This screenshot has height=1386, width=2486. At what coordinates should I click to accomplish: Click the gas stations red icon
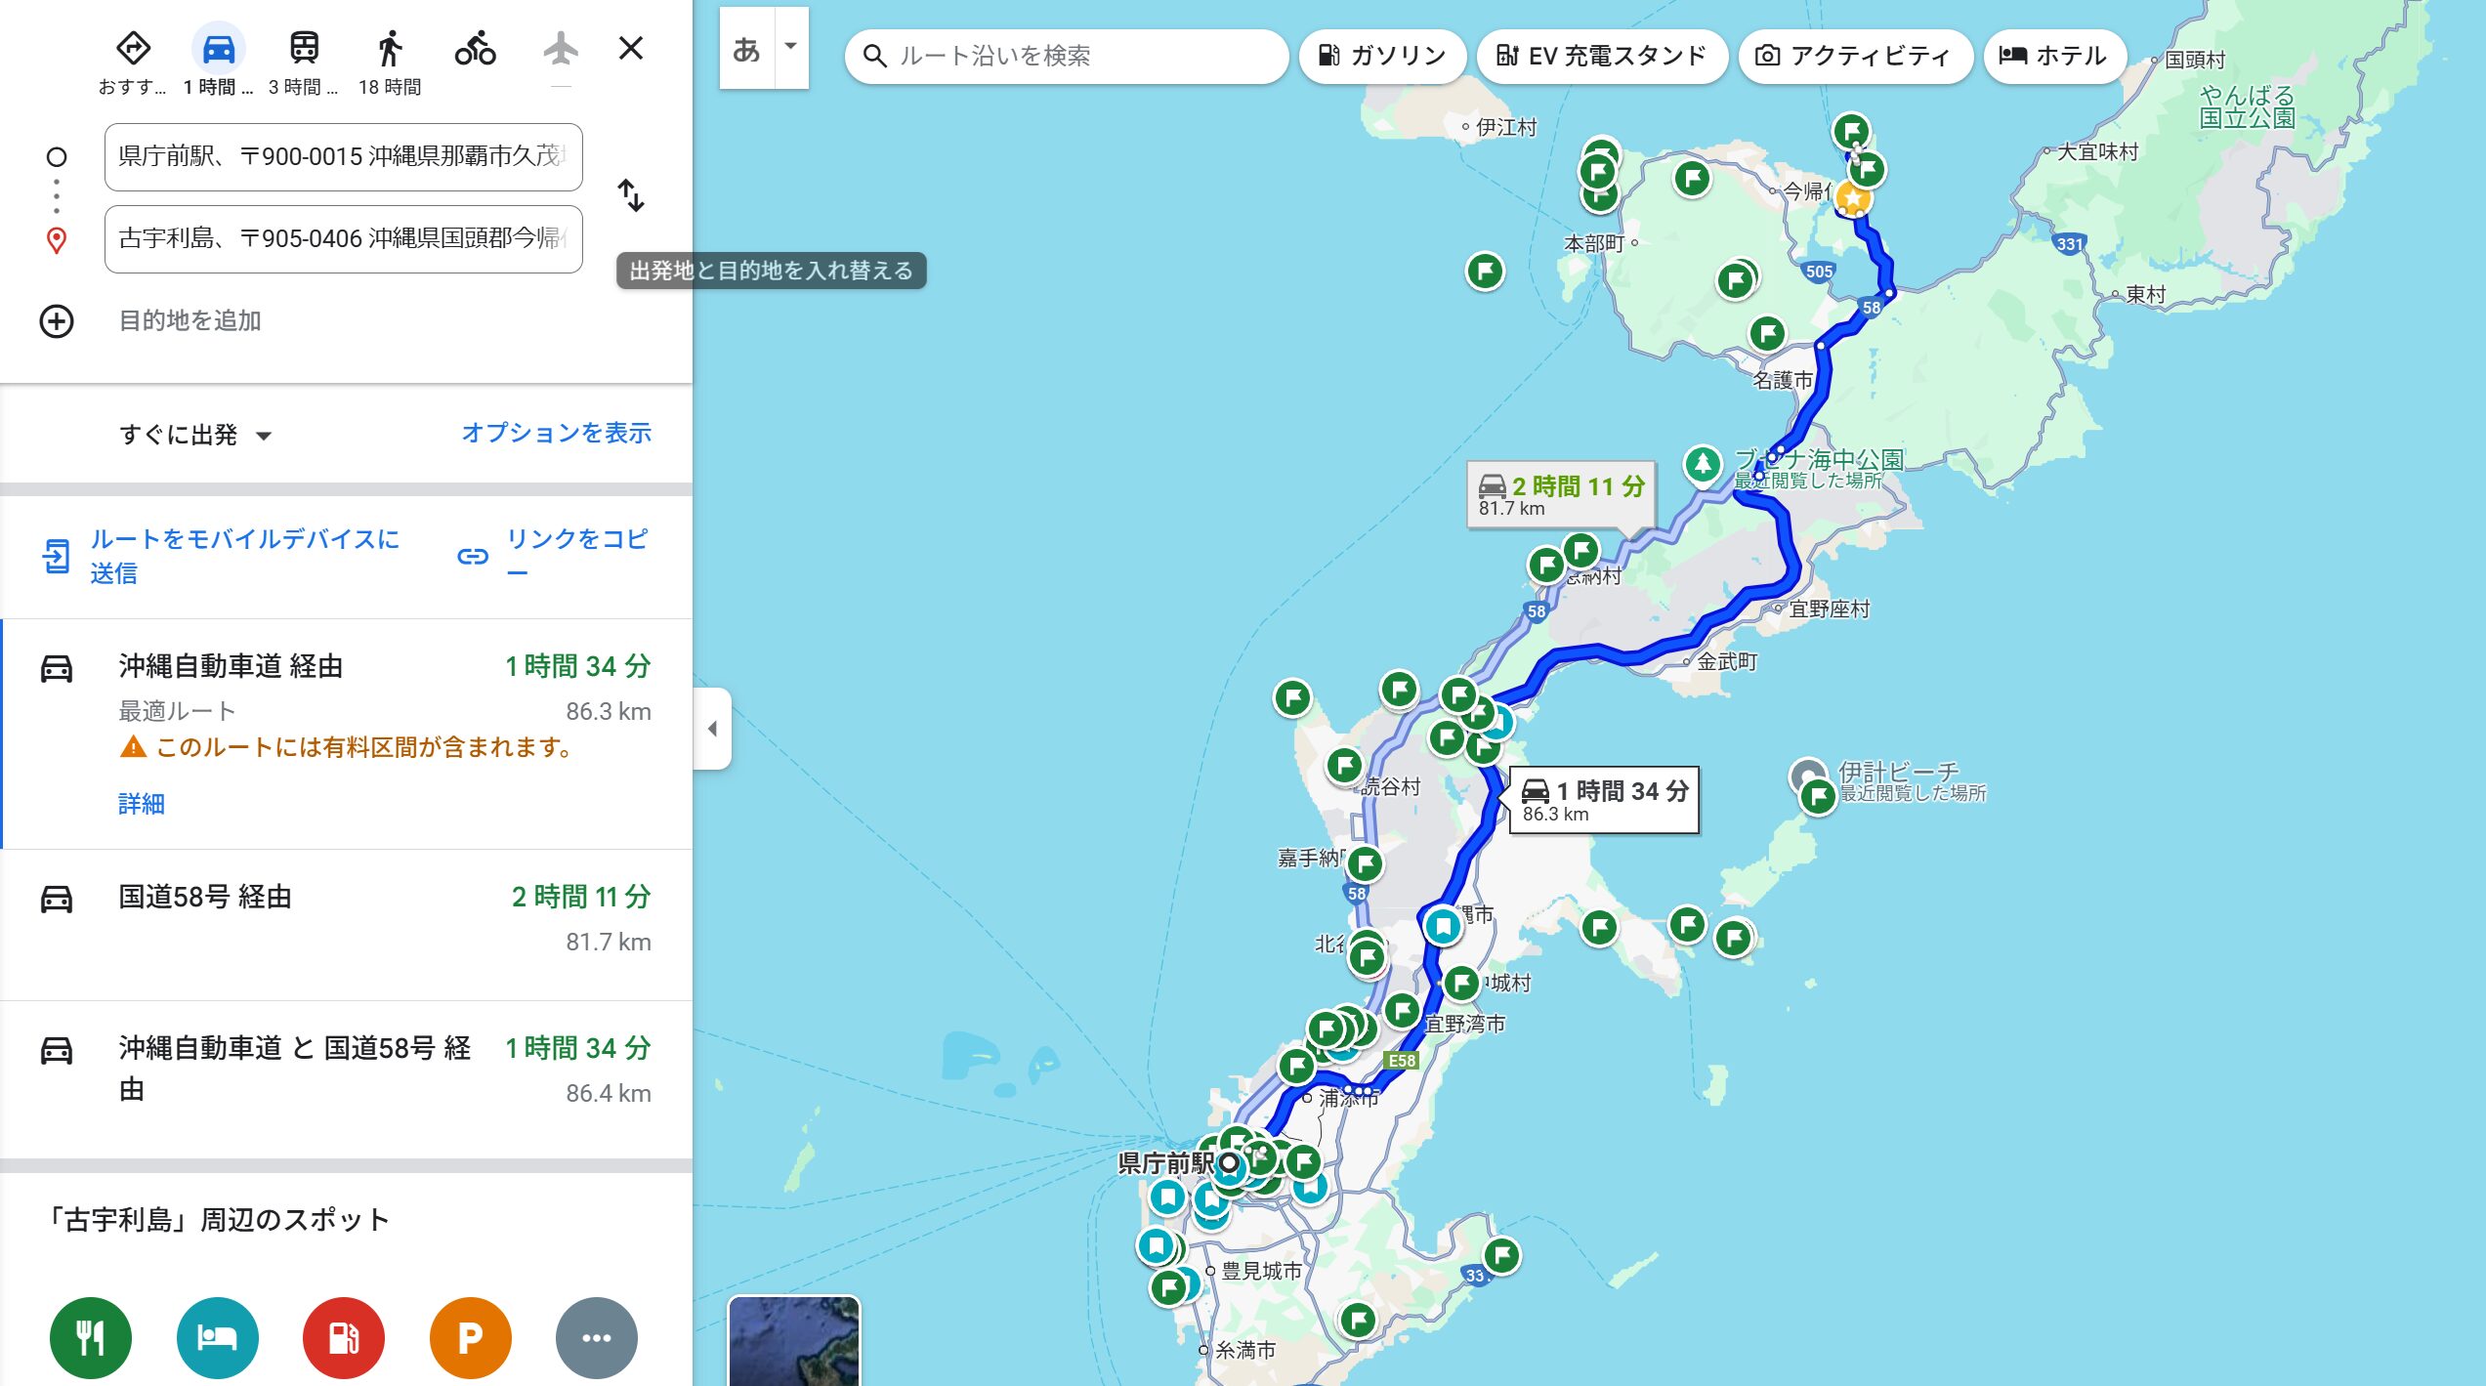tap(344, 1337)
